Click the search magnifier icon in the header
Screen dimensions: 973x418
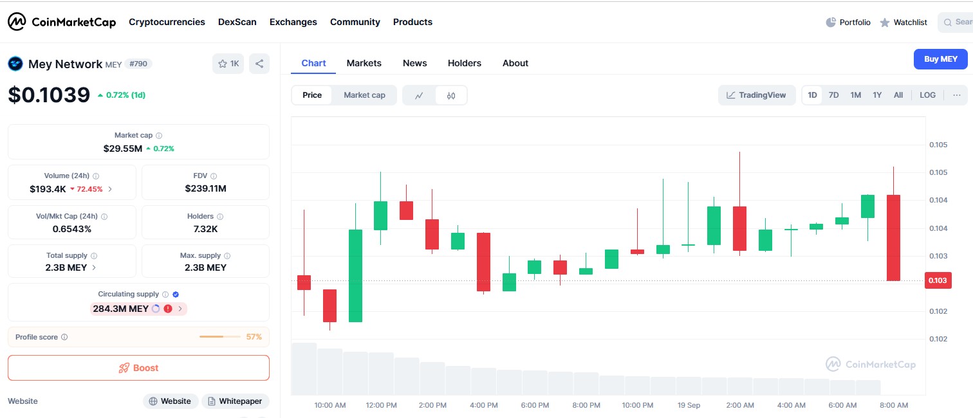(948, 23)
